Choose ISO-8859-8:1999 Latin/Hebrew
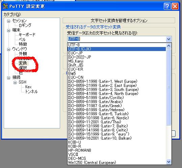The width and height of the screenshot is (182, 168). (x=116, y=110)
